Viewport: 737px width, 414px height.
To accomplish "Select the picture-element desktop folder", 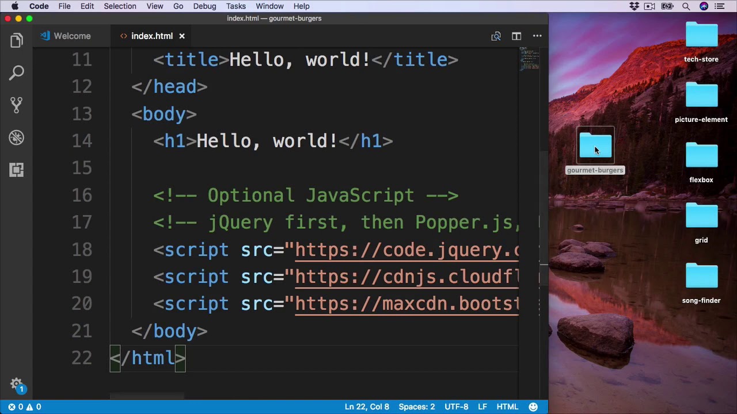I will click(701, 102).
